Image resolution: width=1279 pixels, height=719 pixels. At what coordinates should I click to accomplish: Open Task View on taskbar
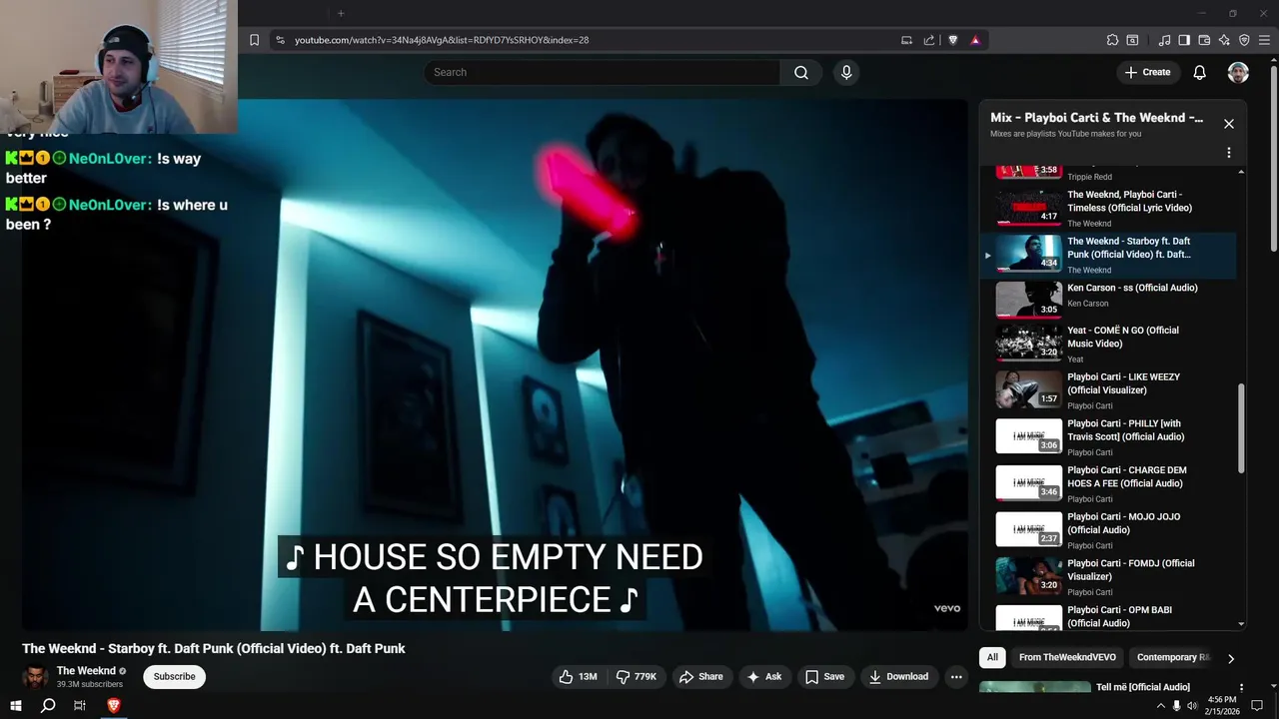click(x=80, y=705)
